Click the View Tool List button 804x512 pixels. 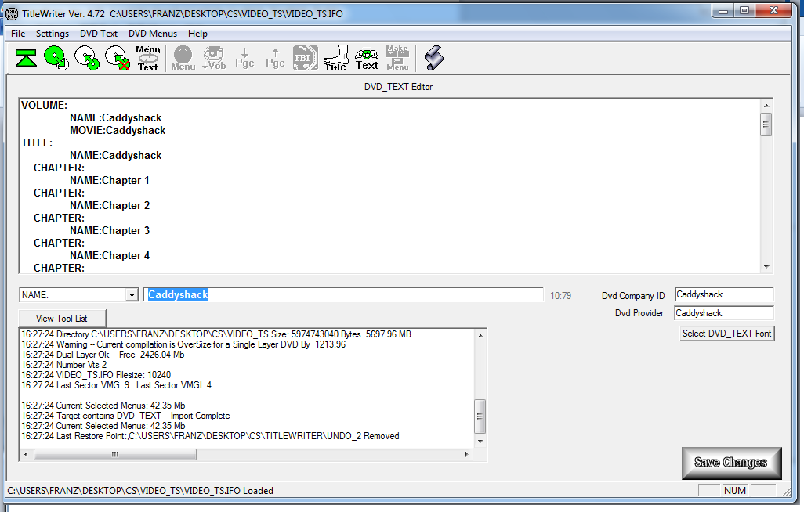click(62, 319)
